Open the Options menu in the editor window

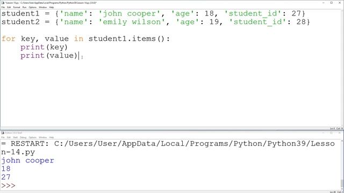point(32,7)
